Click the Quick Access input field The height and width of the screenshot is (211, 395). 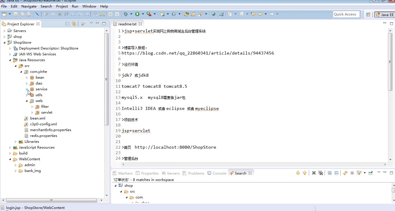(x=346, y=14)
